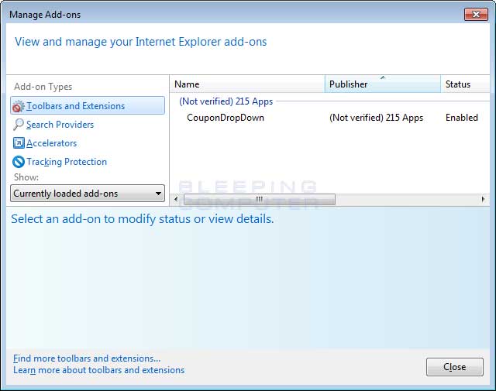Sort list by Name column header
Viewport: 496px width, 391px height.
pyautogui.click(x=247, y=84)
